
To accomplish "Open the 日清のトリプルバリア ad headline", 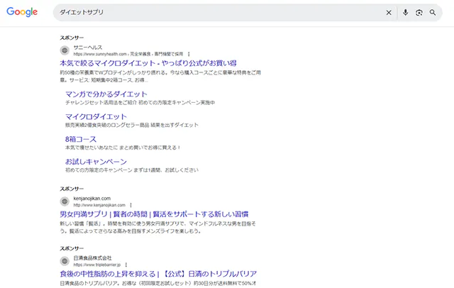I will coord(158,274).
